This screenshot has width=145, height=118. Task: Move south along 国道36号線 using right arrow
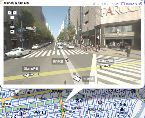(107, 66)
